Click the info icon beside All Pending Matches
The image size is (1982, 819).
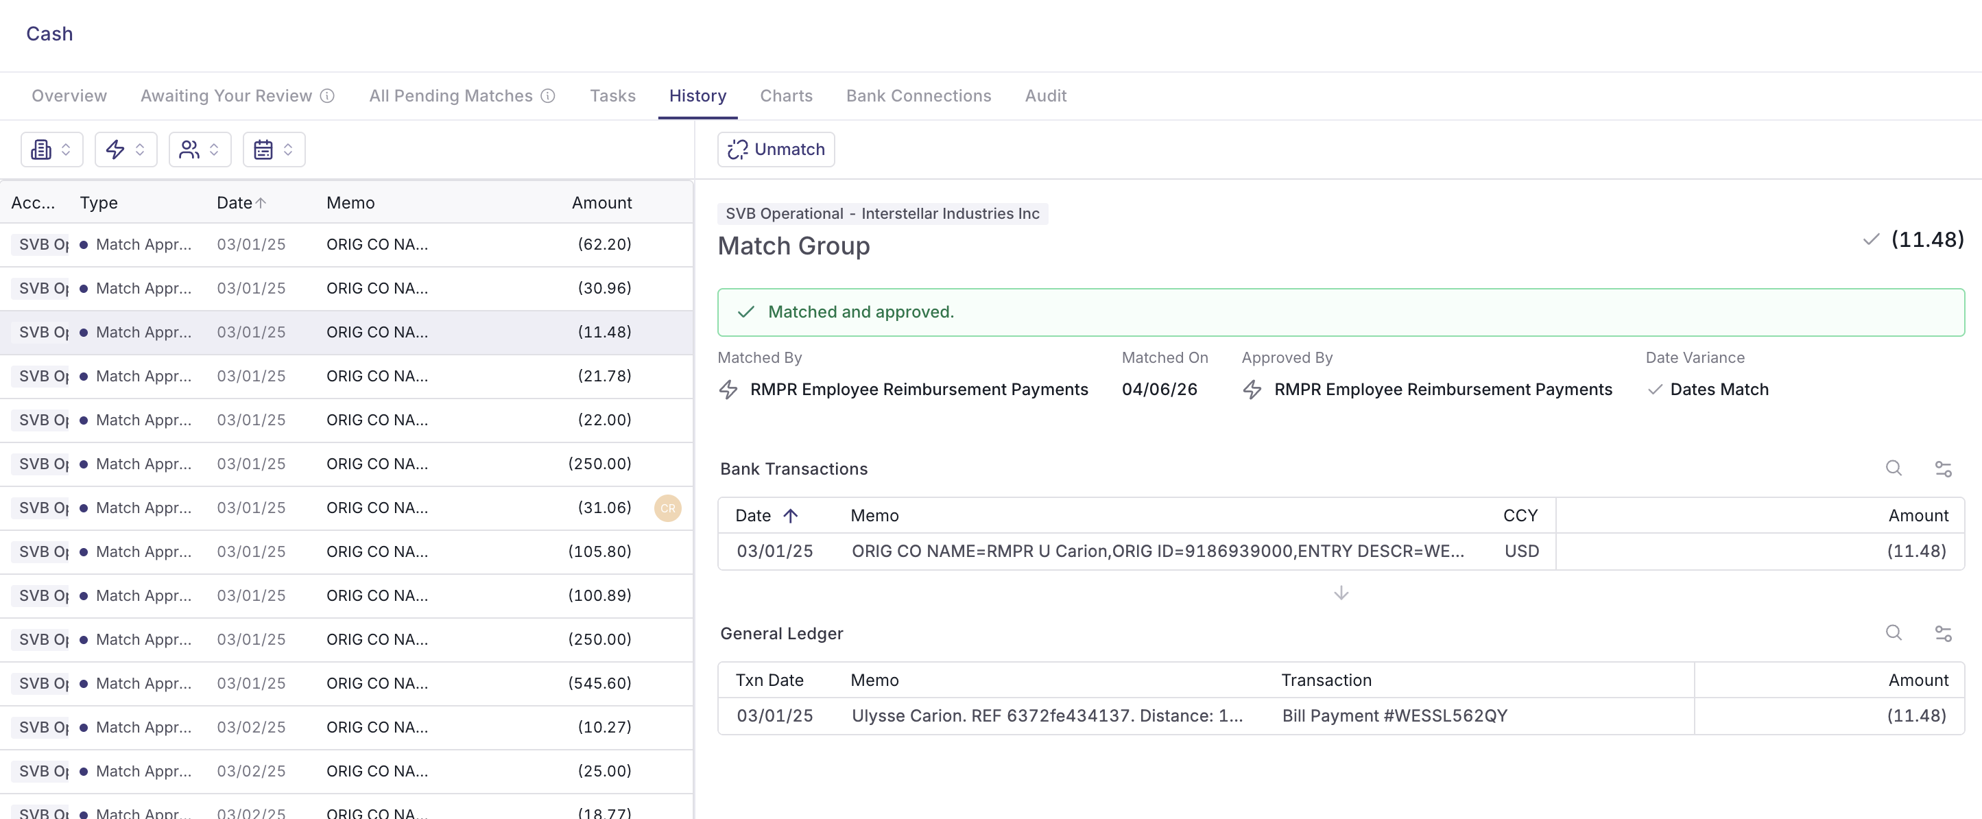point(548,95)
